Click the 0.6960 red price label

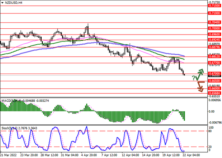coord(213,35)
